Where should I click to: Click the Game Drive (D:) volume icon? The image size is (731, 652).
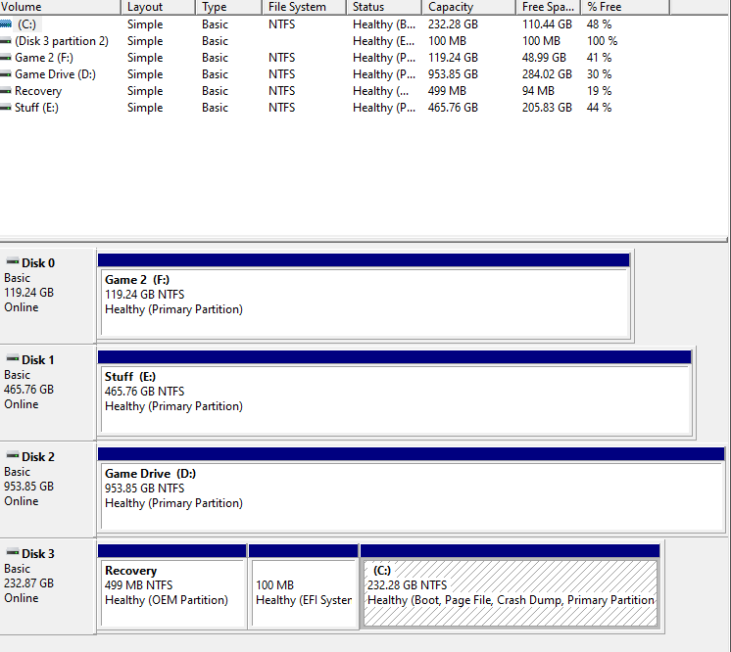coord(6,74)
